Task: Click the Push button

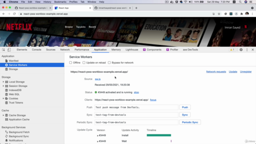Action: pos(185,107)
